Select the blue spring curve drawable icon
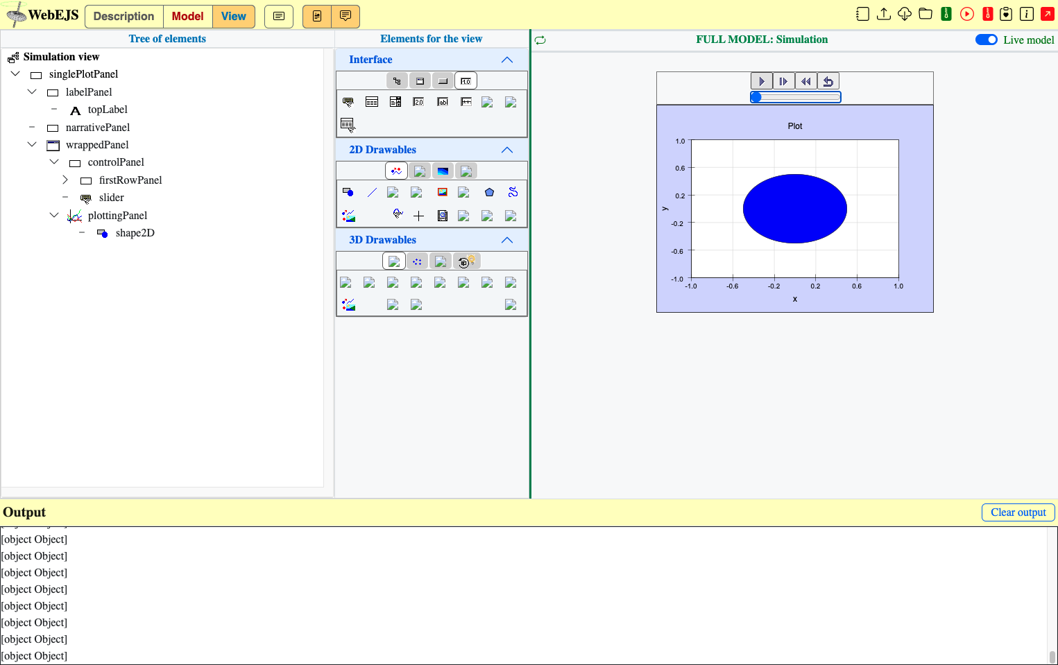The height and width of the screenshot is (665, 1058). (513, 192)
